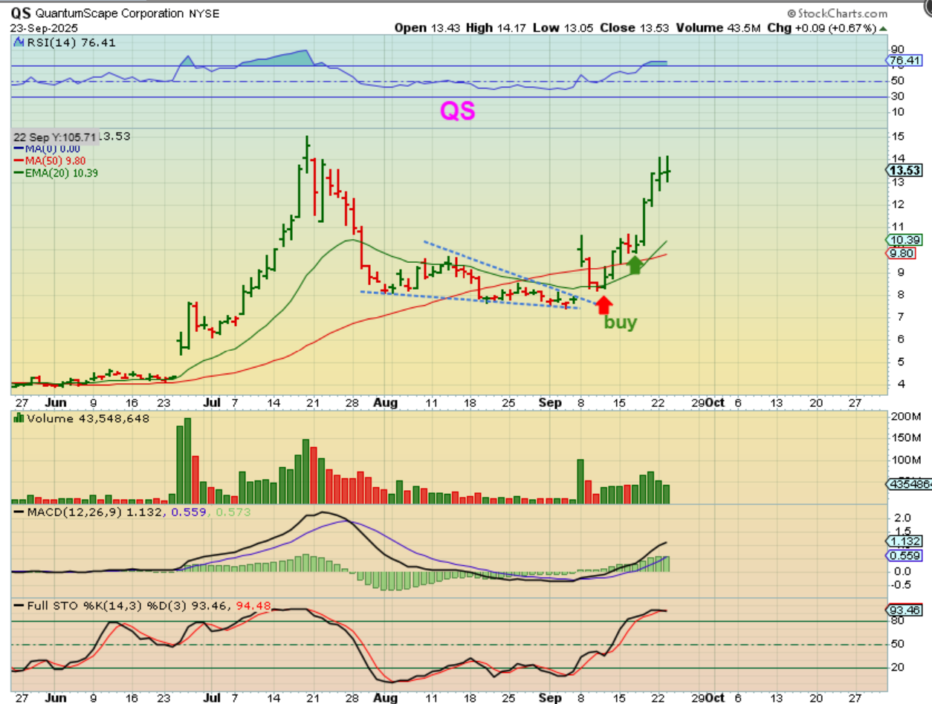This screenshot has width=932, height=704.
Task: Click the Volume 43,548,648 panel label
Action: pyautogui.click(x=88, y=419)
